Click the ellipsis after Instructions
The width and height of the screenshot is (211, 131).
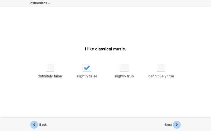click(x=49, y=3)
